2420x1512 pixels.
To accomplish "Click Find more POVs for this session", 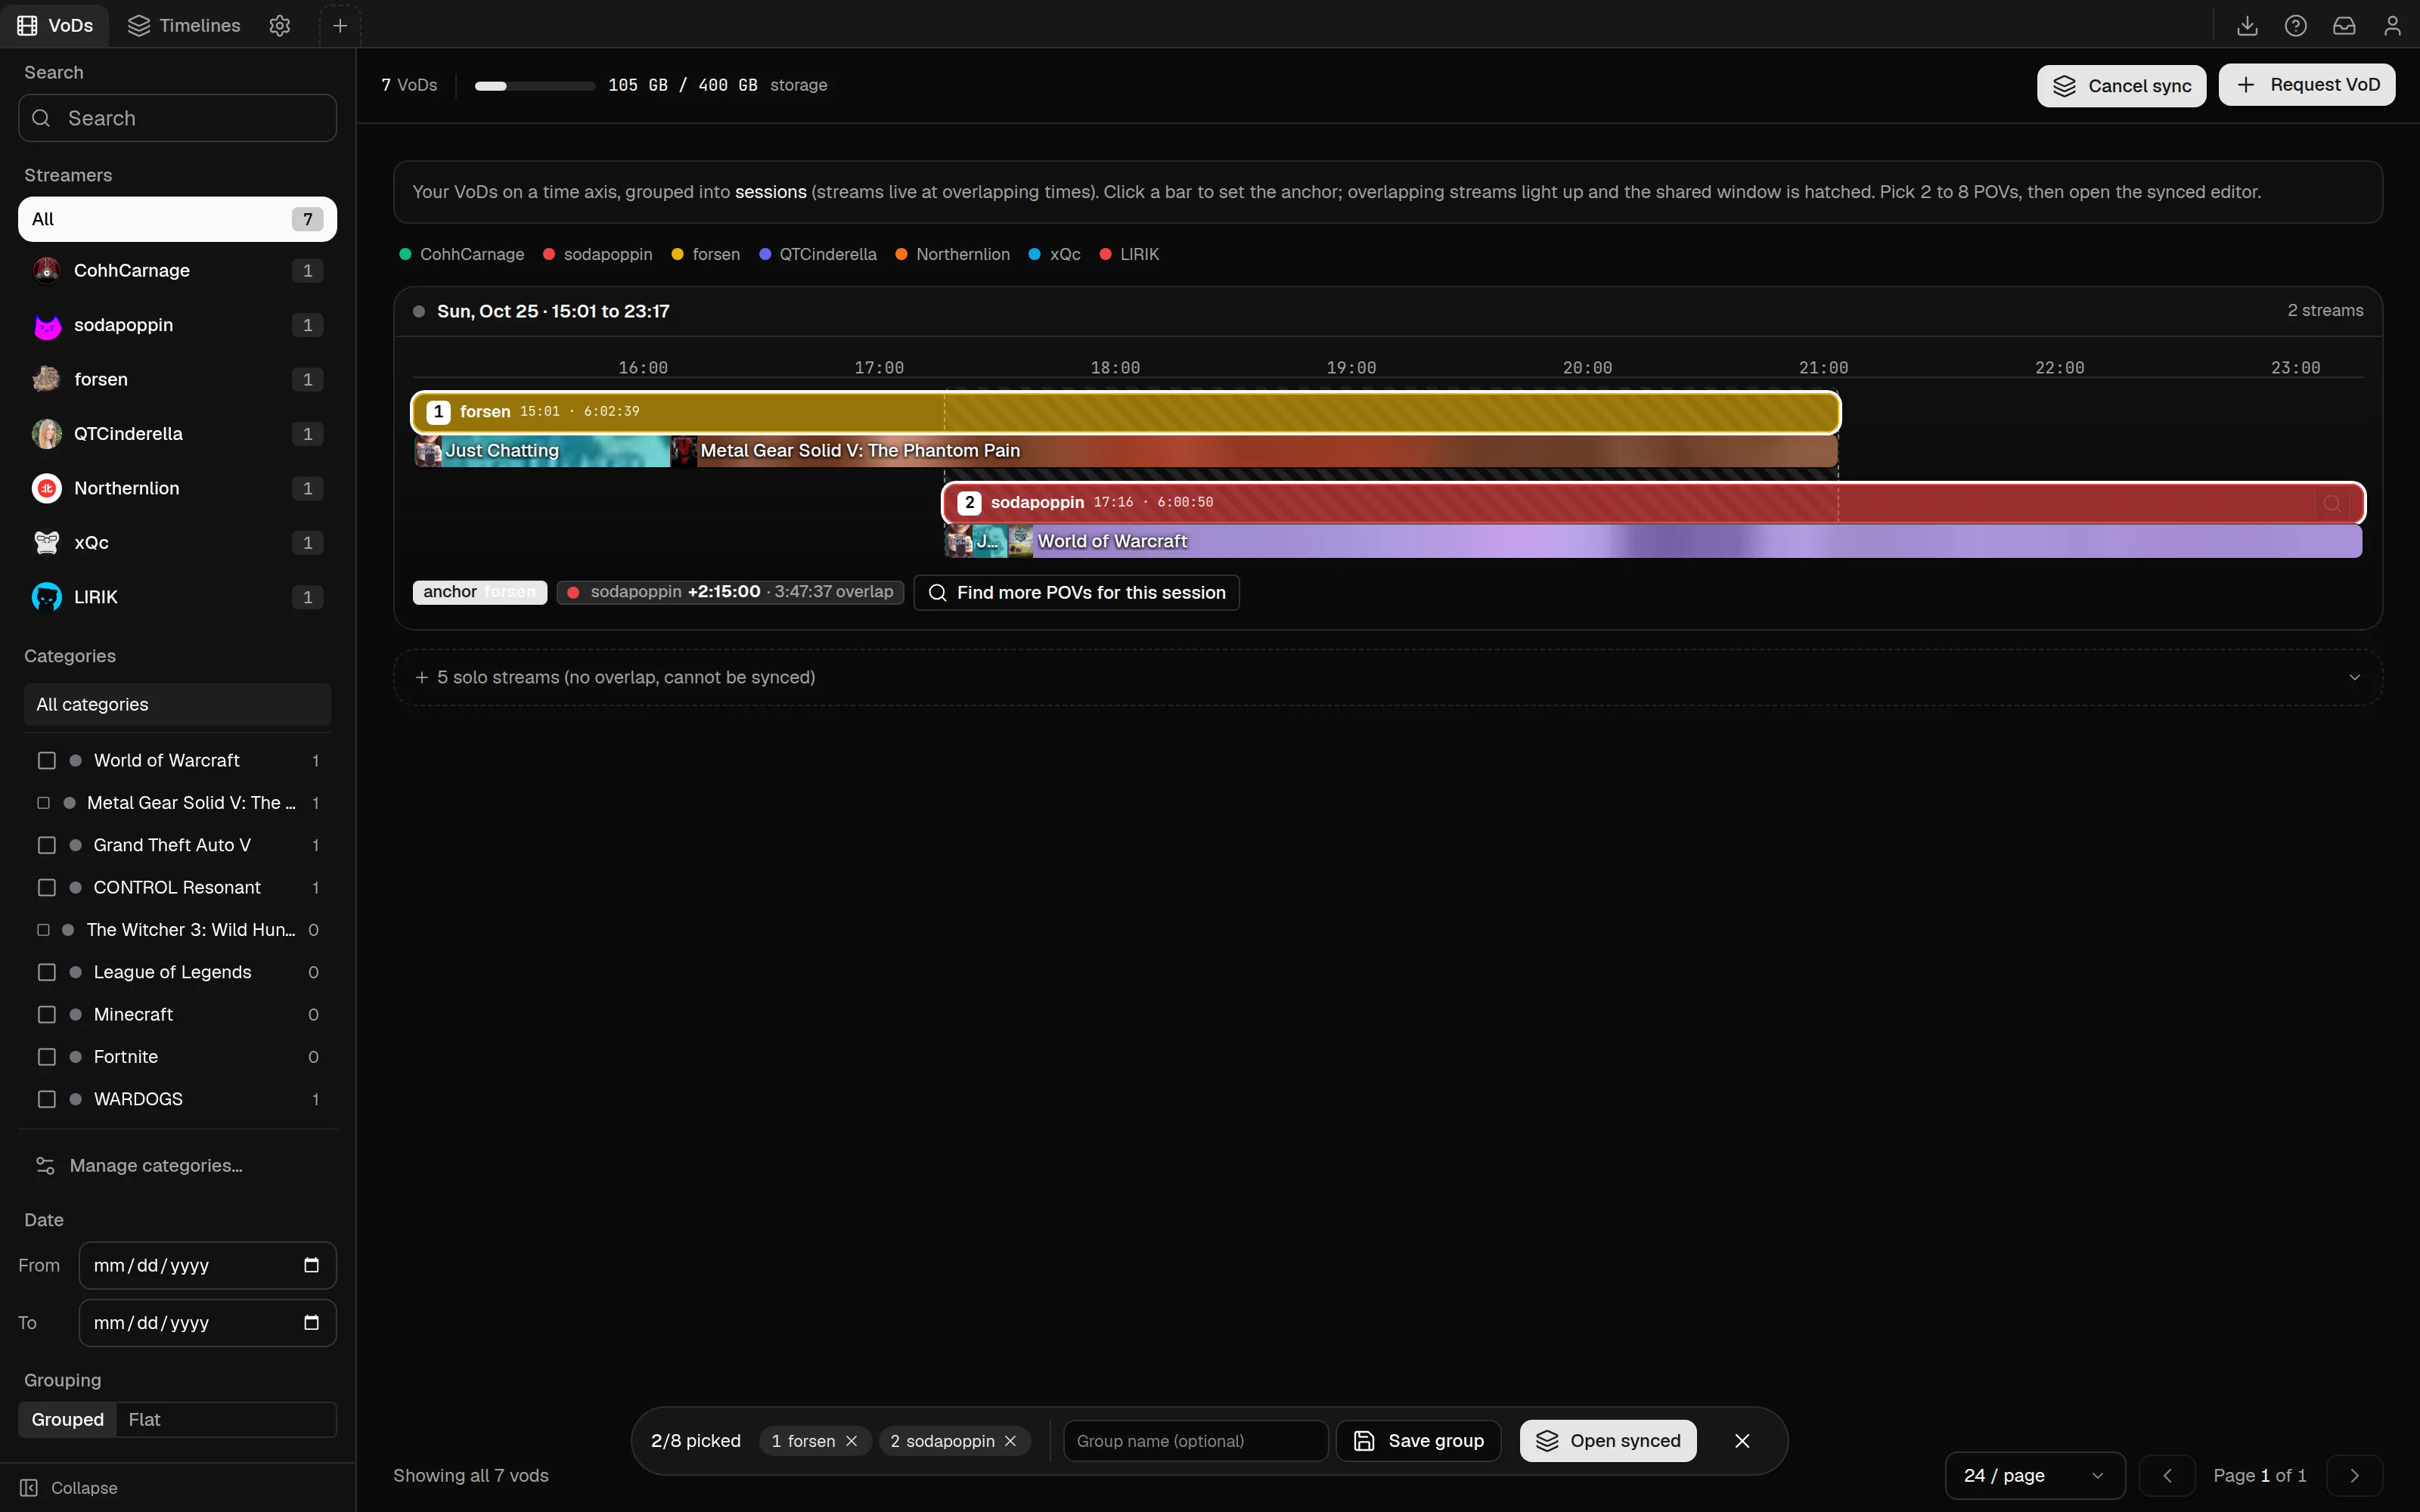I will click(1076, 592).
